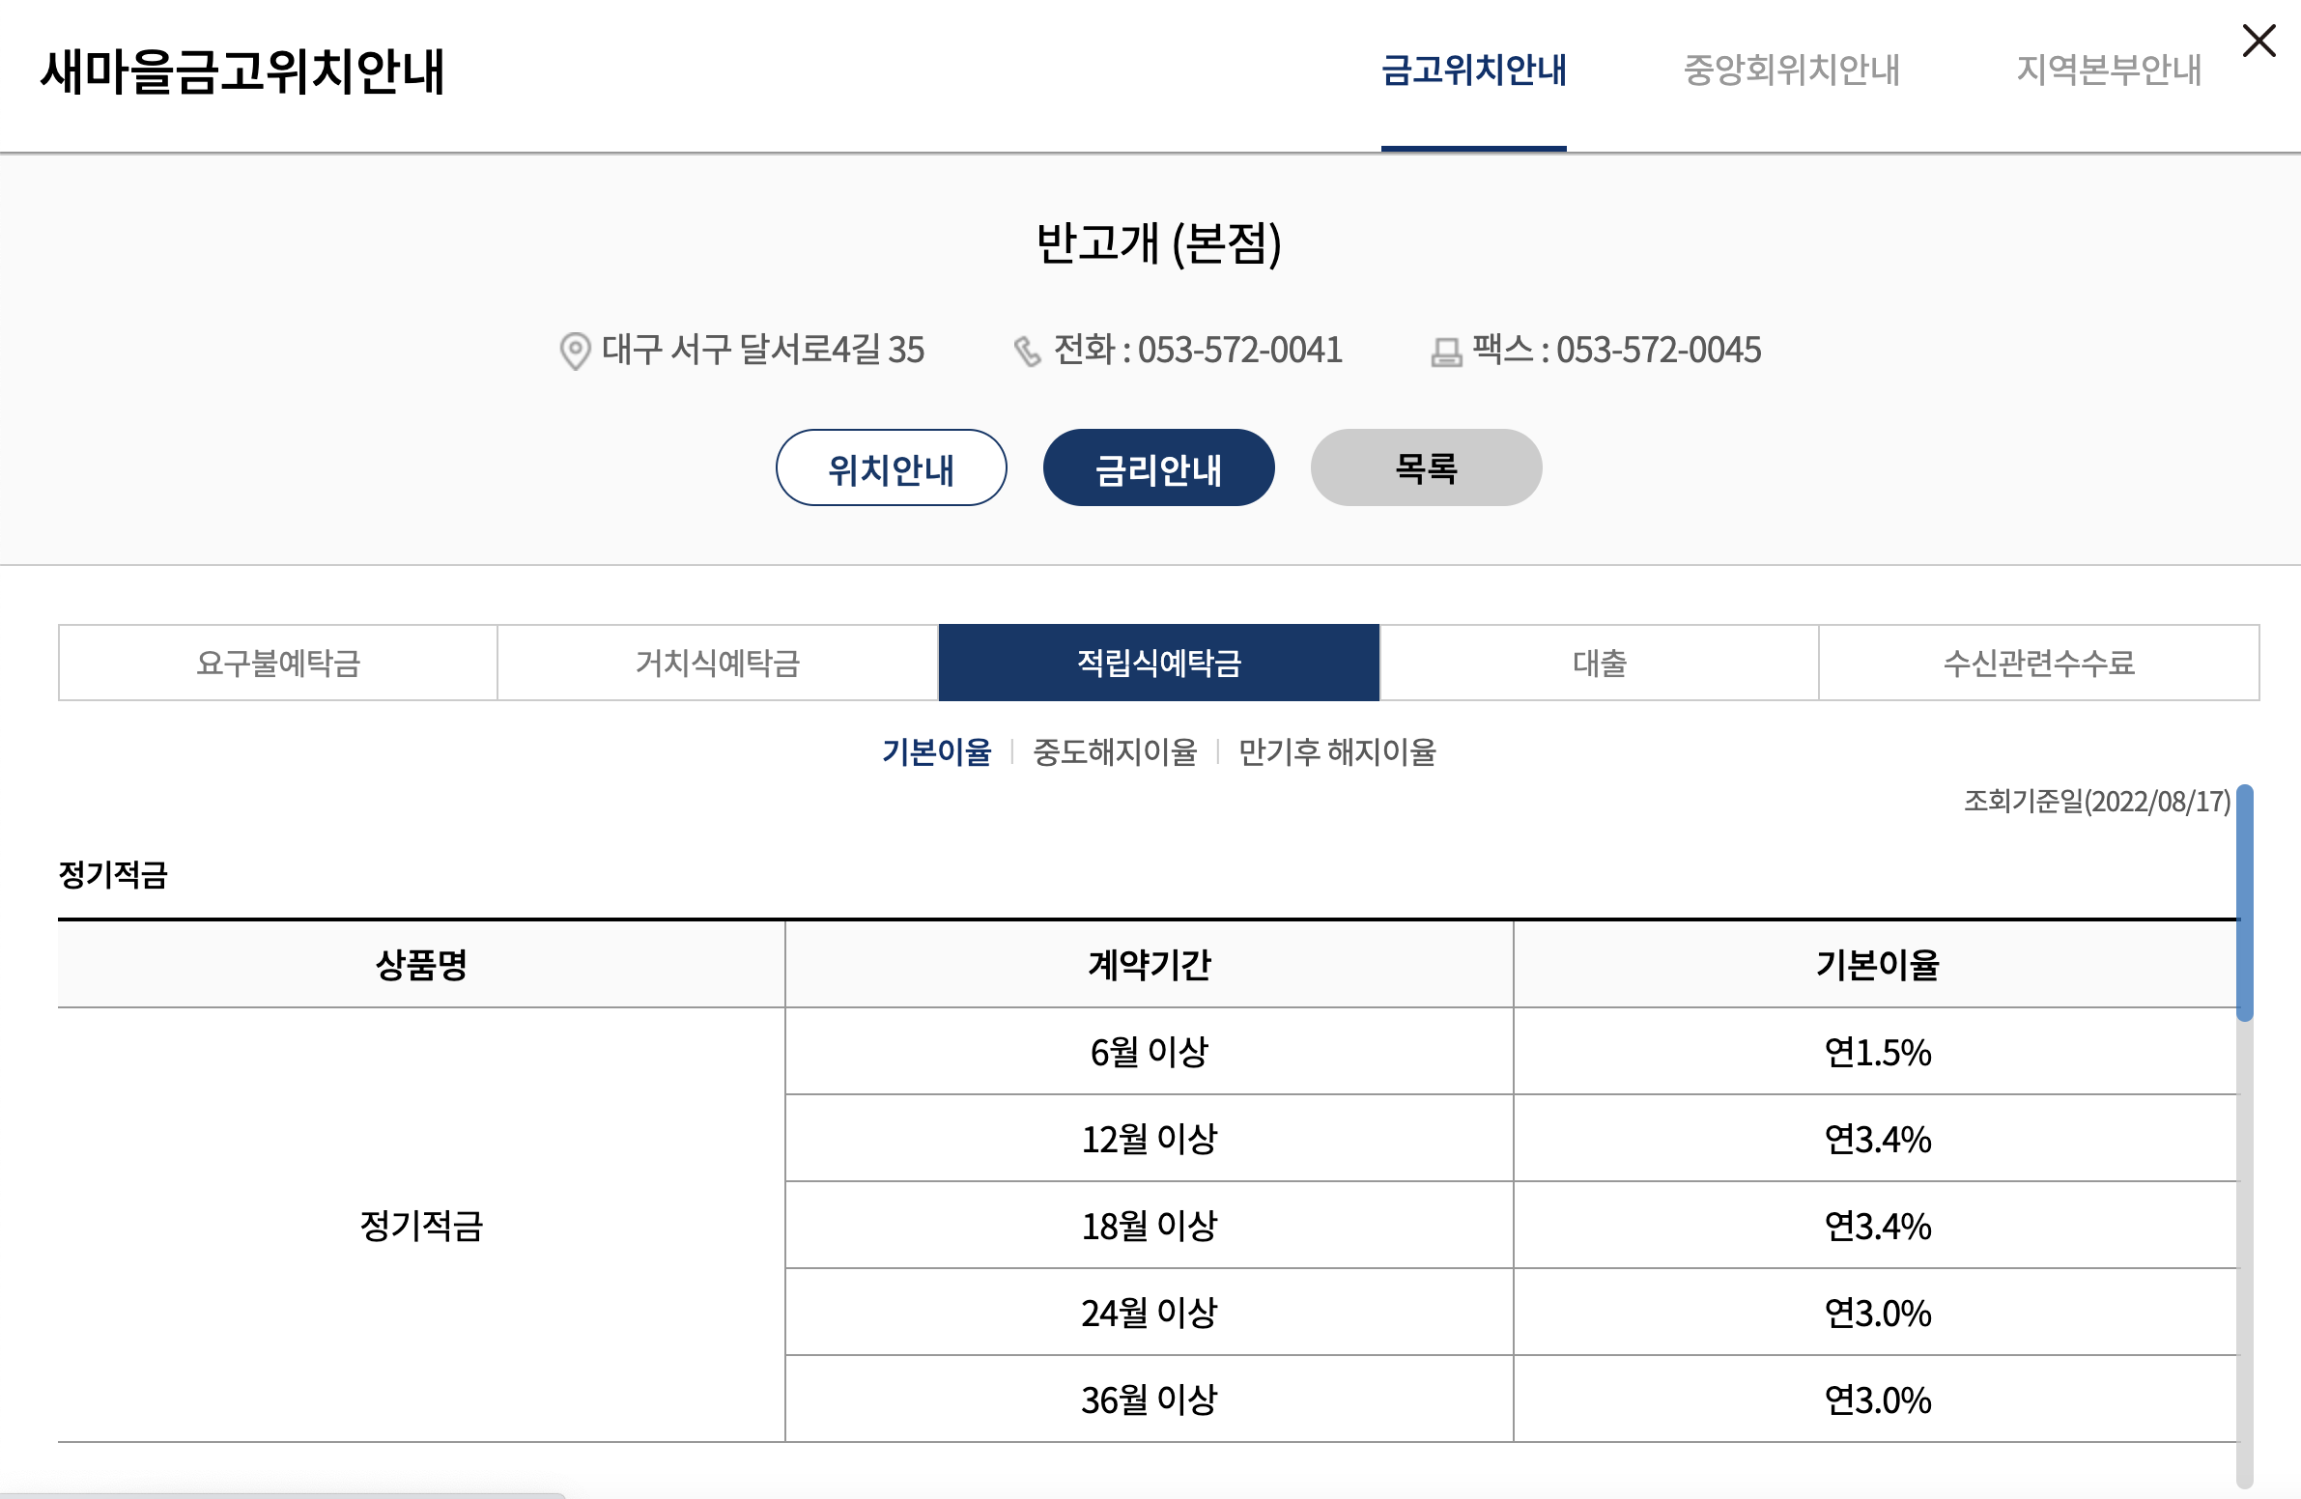Click the 정기적금 section heading above table
The width and height of the screenshot is (2301, 1499).
tap(113, 875)
